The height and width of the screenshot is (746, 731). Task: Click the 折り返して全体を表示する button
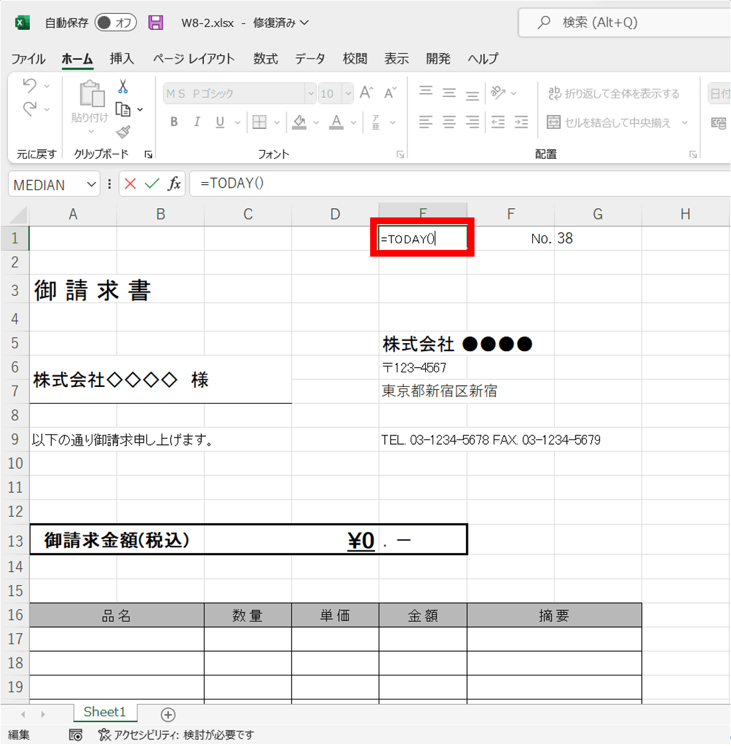tap(613, 94)
